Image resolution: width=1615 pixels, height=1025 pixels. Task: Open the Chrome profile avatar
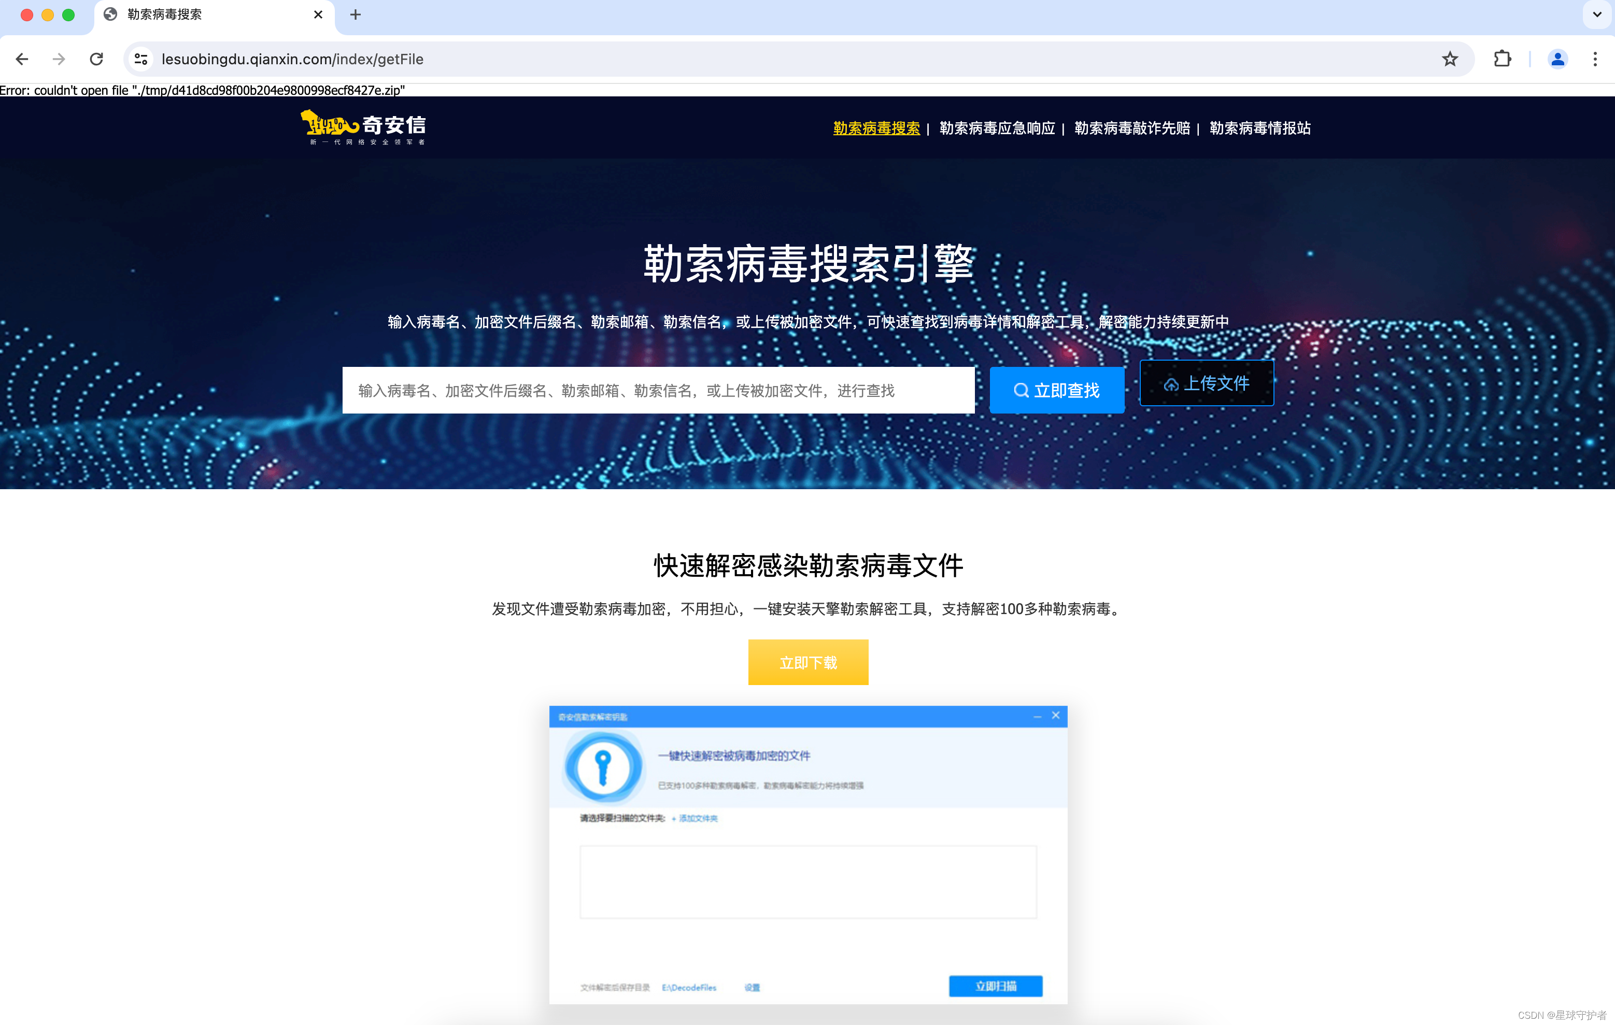point(1557,59)
